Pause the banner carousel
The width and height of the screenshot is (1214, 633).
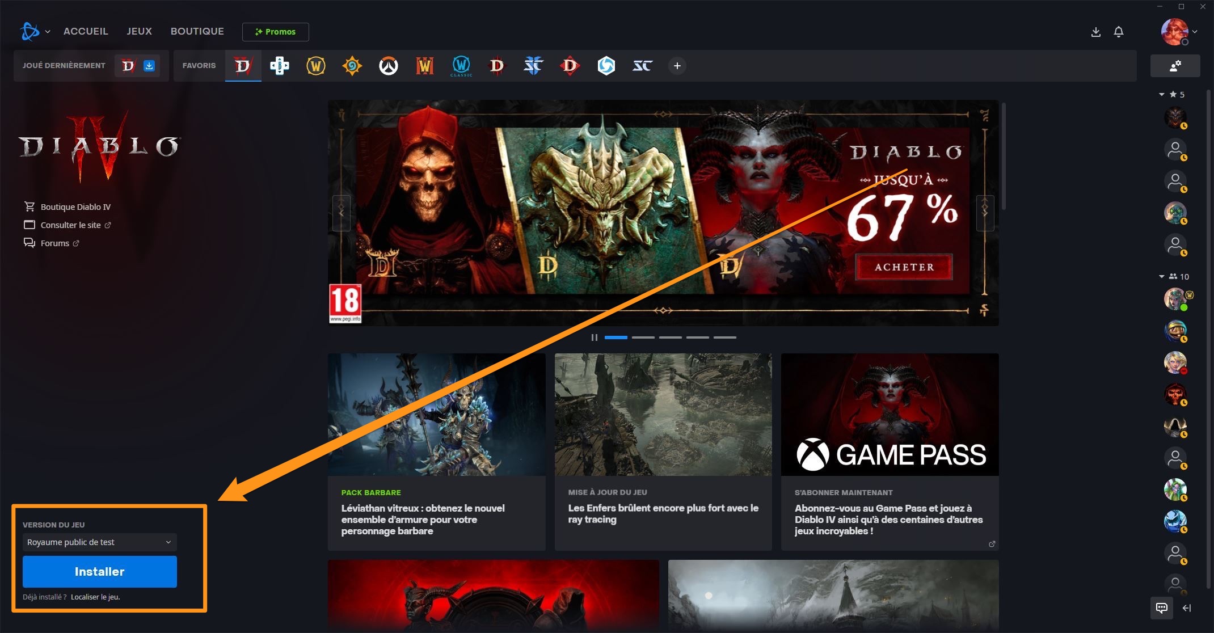coord(595,337)
